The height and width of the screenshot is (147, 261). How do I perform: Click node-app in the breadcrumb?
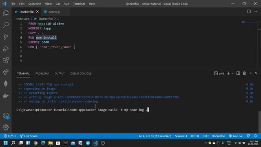pos(22,19)
